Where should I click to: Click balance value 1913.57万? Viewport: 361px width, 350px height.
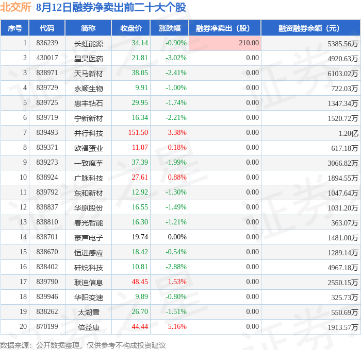click(x=343, y=327)
